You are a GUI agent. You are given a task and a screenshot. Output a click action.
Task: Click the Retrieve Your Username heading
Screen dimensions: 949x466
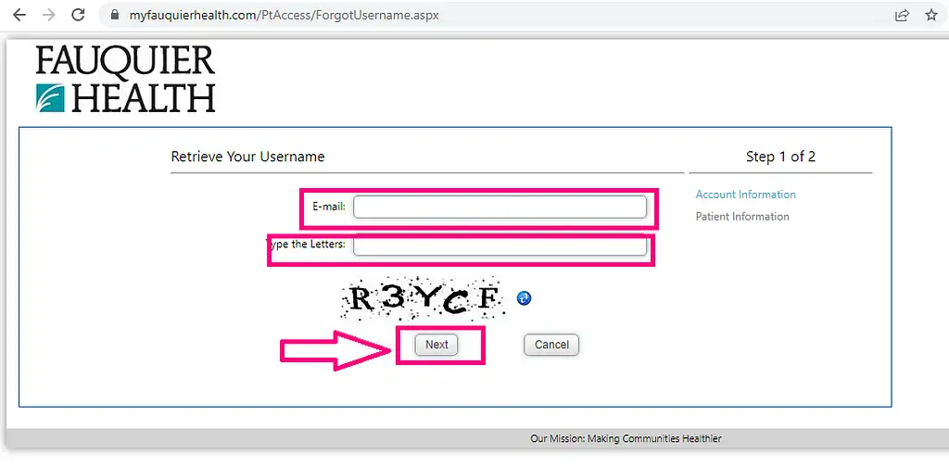coord(248,157)
